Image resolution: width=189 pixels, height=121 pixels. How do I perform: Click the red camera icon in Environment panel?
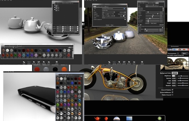180,49
